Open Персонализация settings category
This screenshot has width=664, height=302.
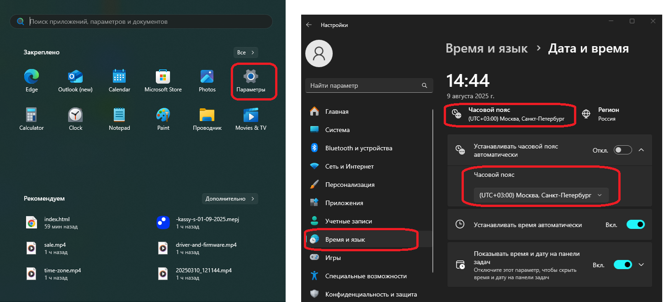click(x=367, y=185)
